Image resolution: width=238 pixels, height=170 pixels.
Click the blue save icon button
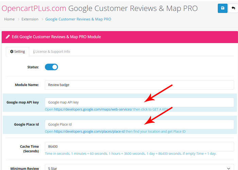(x=223, y=8)
